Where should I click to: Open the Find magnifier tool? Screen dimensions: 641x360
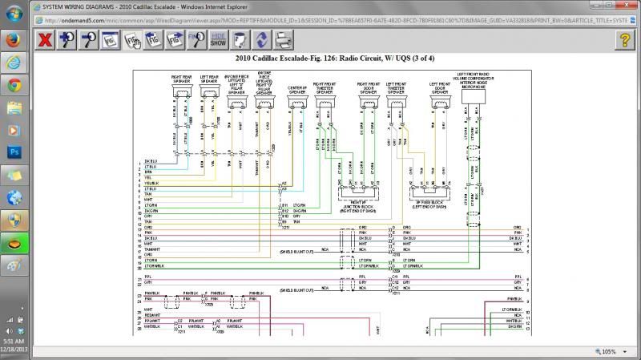tap(196, 40)
